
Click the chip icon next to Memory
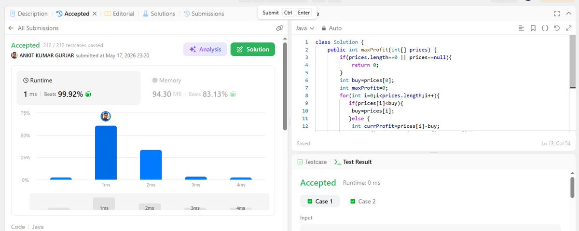pyautogui.click(x=155, y=81)
